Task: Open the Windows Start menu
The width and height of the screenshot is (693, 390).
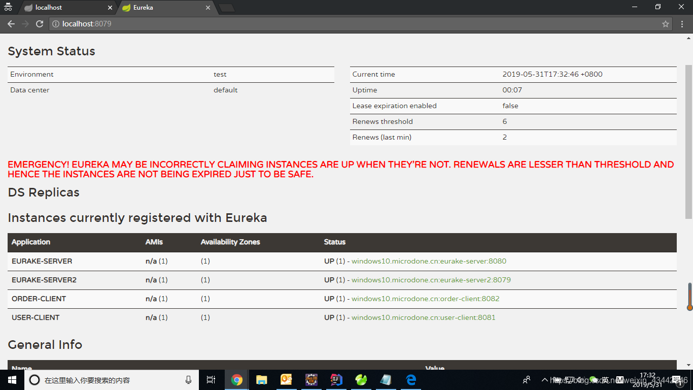Action: click(12, 380)
